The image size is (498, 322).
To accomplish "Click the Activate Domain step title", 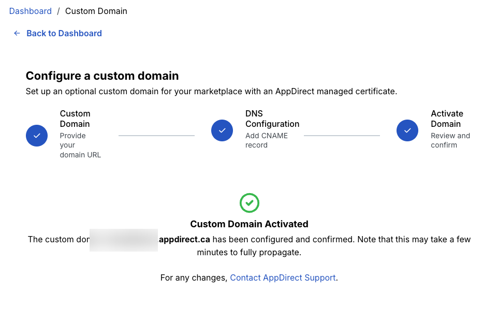I will 447,119.
